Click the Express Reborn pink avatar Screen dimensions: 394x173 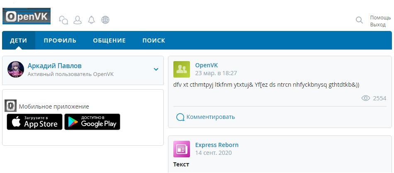(182, 149)
